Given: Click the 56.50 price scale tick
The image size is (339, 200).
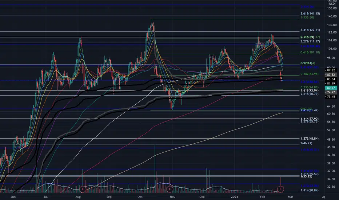Looking at the screenshot, I should (x=332, y=122).
